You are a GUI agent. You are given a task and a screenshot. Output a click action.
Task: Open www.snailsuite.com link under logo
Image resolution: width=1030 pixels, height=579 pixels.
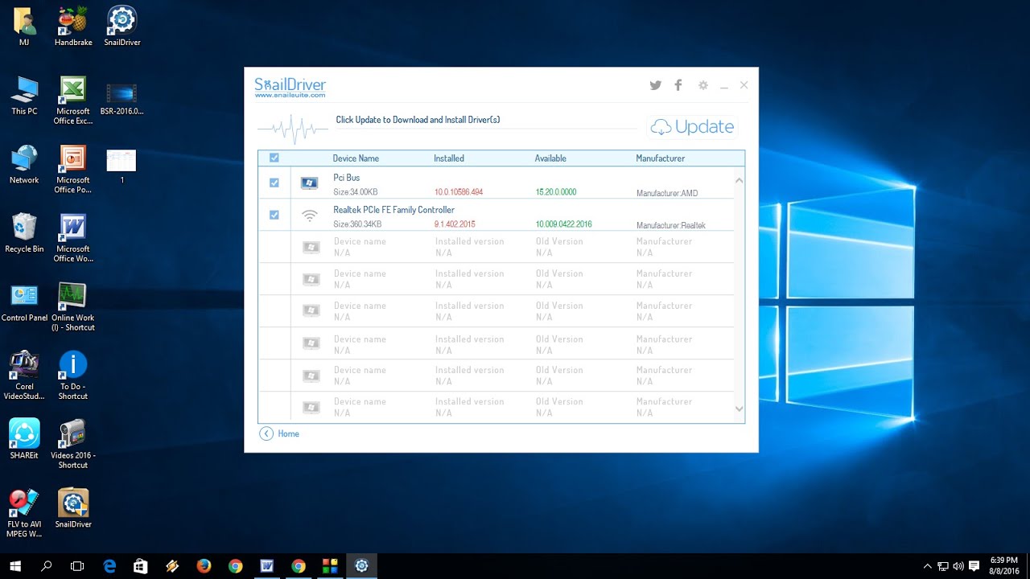(290, 95)
